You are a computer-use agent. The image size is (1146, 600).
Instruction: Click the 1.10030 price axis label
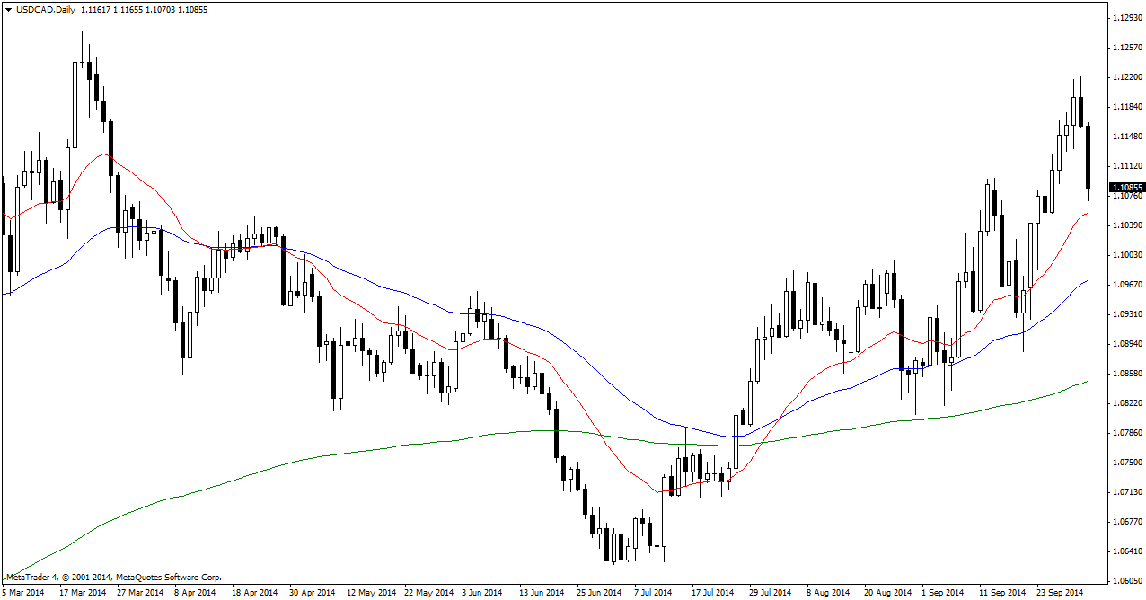coord(1127,255)
